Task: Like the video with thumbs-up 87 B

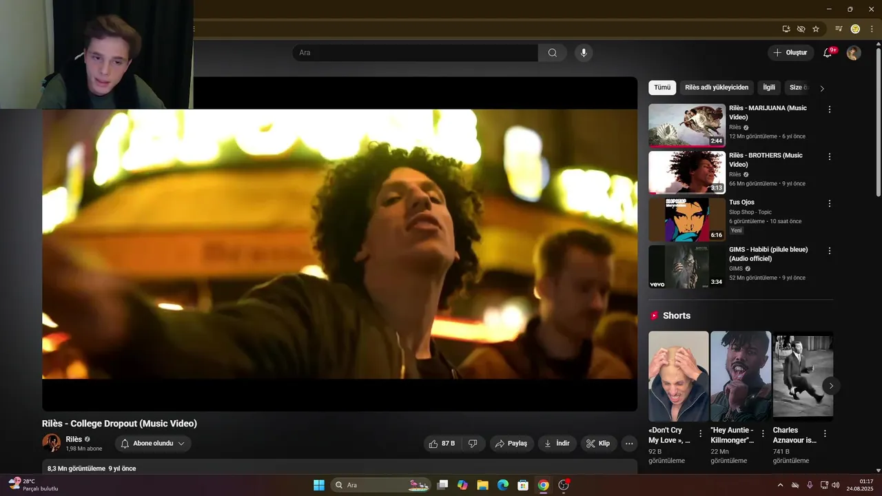Action: click(x=442, y=444)
